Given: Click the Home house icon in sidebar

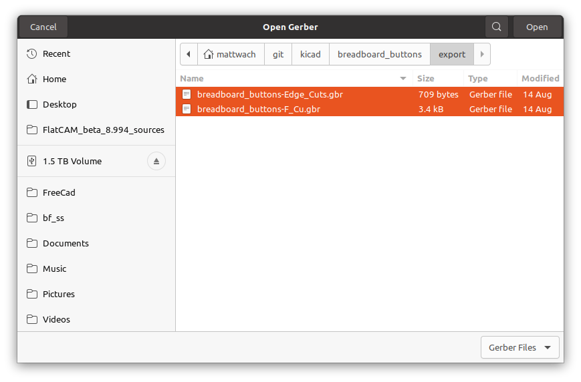Looking at the screenshot, I should point(32,79).
